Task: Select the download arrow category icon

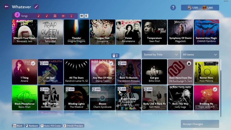Action: pos(71,16)
